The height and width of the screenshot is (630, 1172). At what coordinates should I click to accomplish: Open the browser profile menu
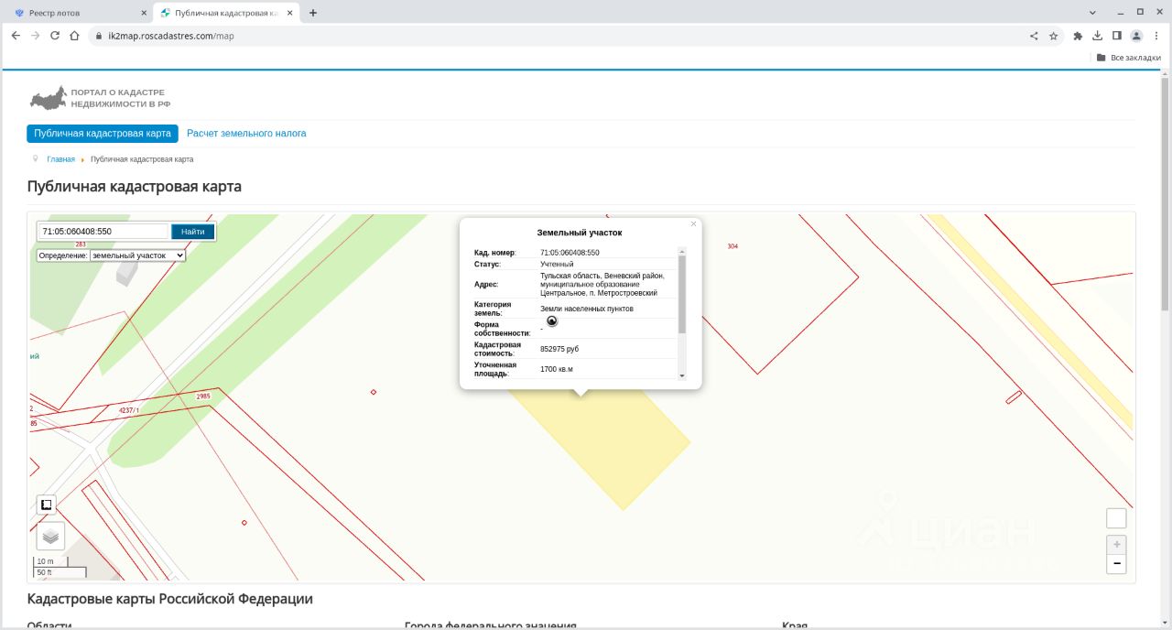click(1136, 36)
